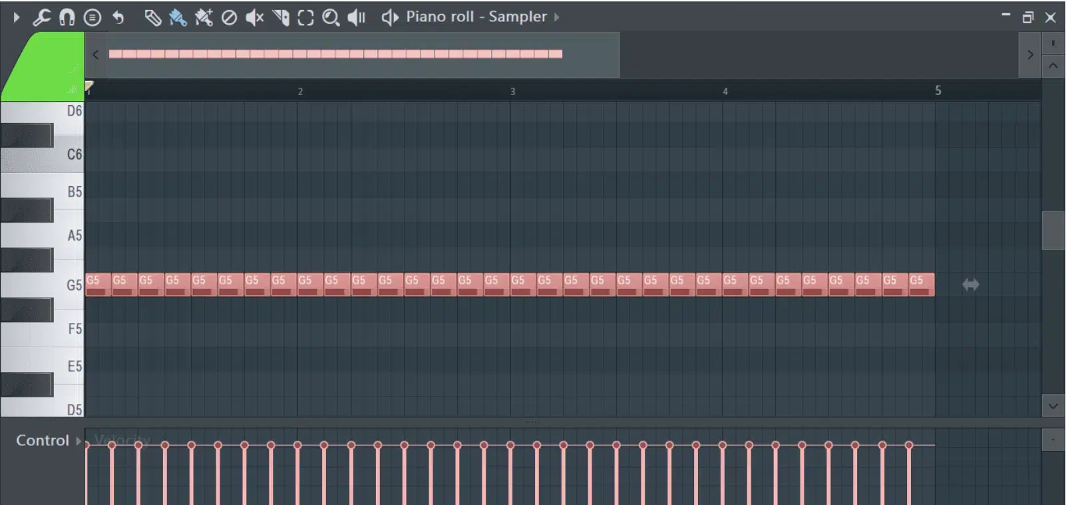Select the Paint brush tool
The height and width of the screenshot is (505, 1066).
coord(178,17)
